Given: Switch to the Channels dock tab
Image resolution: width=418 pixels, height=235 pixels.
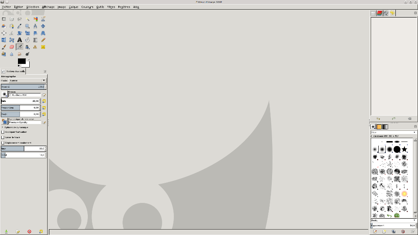Looking at the screenshot, I should [380, 13].
